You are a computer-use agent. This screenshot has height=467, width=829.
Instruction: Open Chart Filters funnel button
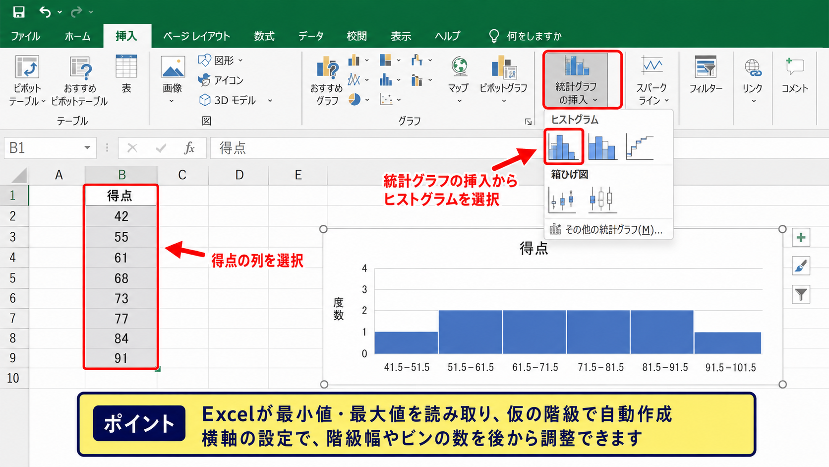[x=801, y=295]
